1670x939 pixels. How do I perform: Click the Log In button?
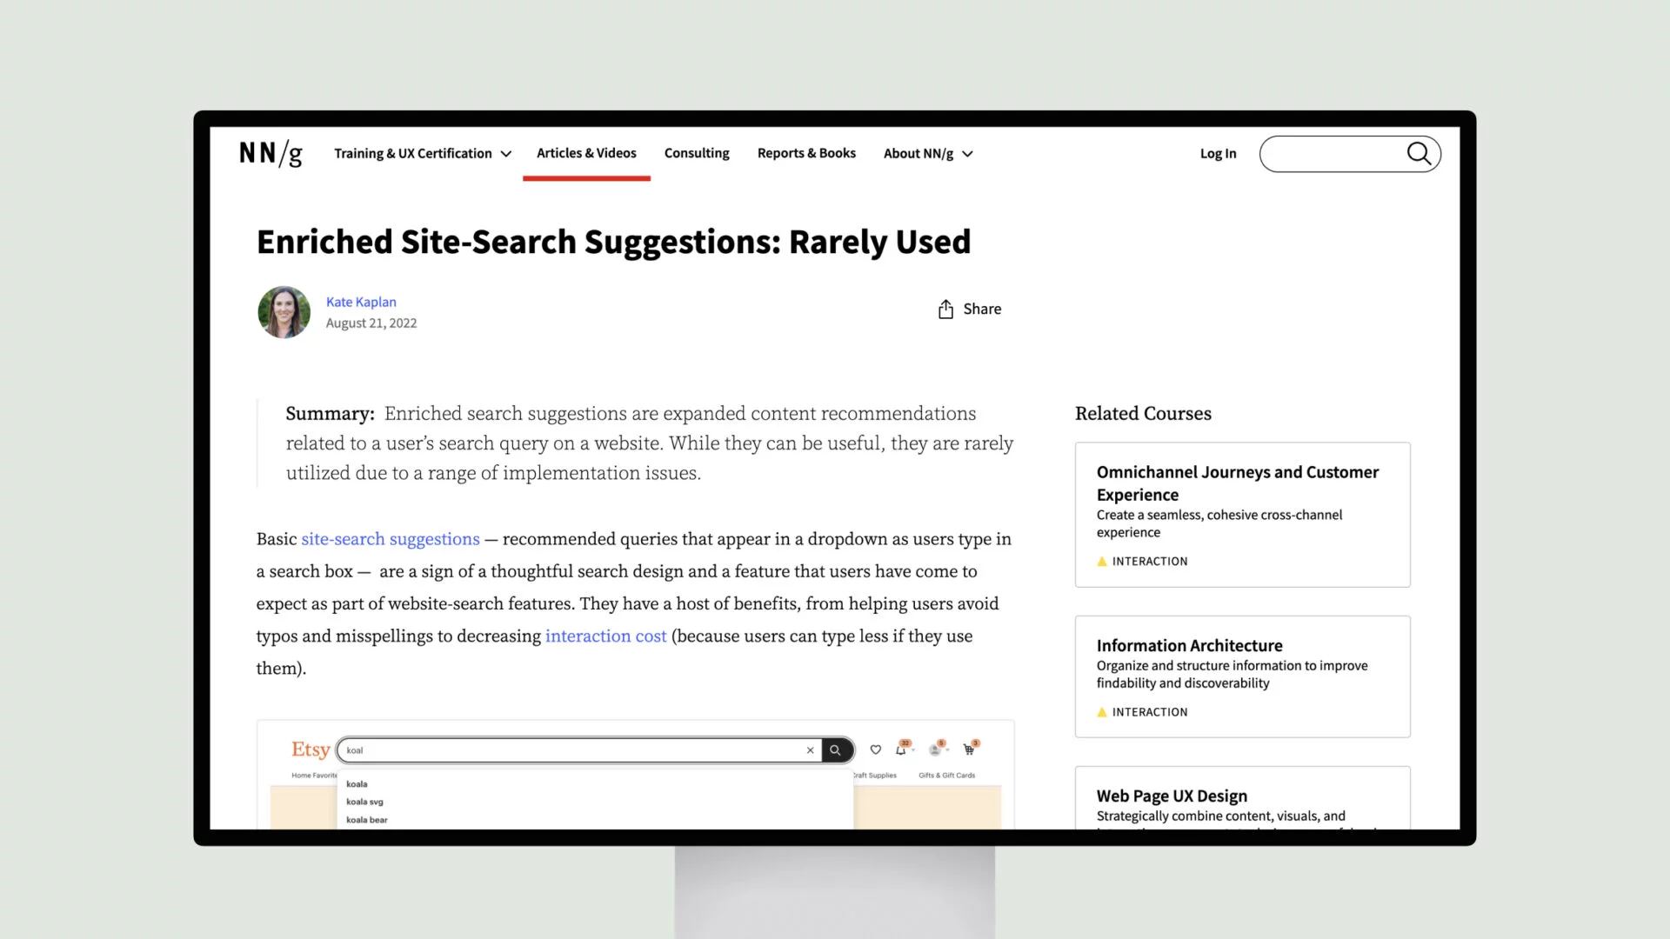click(1218, 152)
